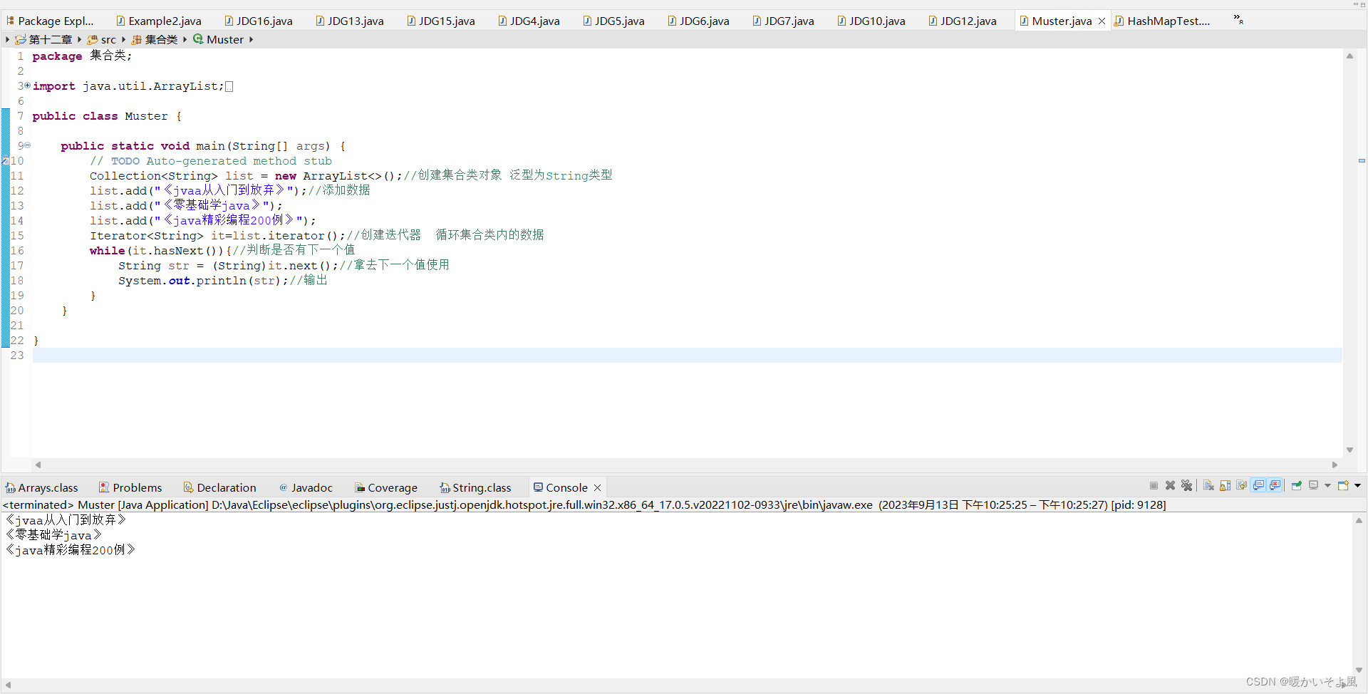
Task: Open the Open Console dropdown arrow
Action: [x=1357, y=485]
